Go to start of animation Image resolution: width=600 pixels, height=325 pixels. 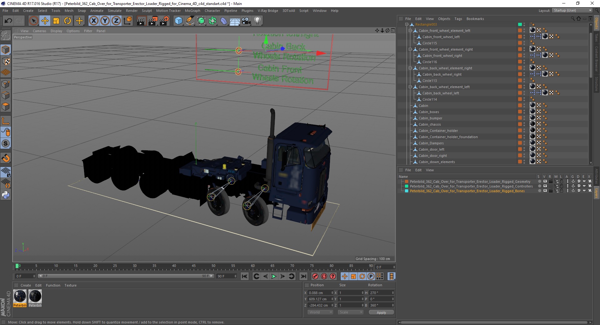(x=245, y=276)
